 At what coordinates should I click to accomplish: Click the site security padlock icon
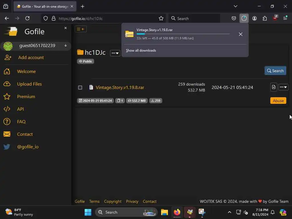pyautogui.click(x=54, y=18)
